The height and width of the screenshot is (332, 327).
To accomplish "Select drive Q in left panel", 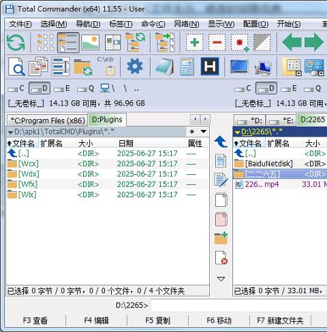I will click(85, 88).
